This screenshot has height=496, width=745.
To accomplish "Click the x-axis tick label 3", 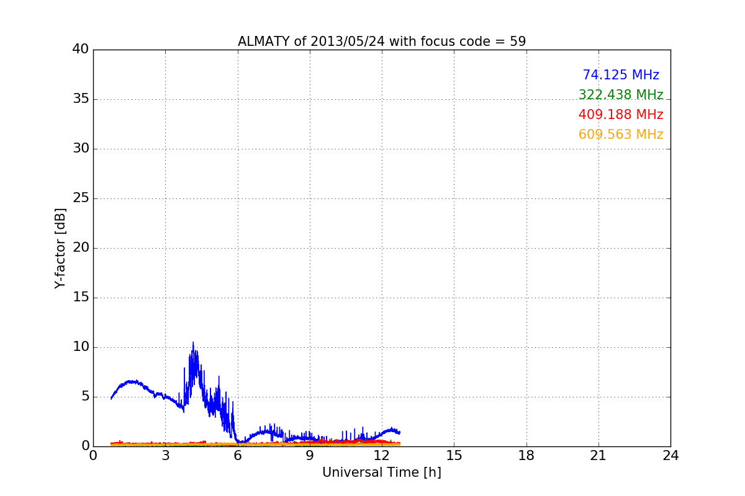I will point(165,456).
